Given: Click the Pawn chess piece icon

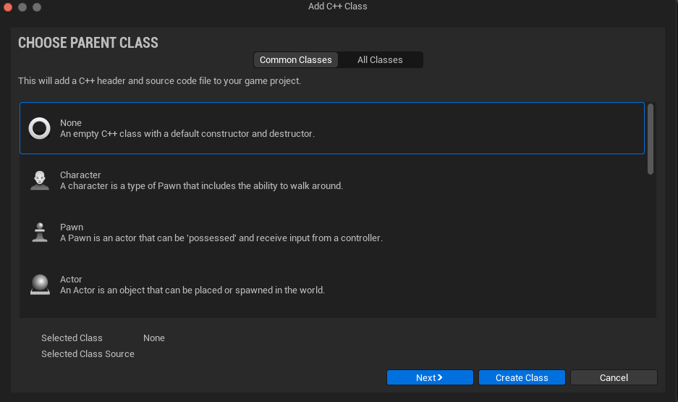Looking at the screenshot, I should (x=40, y=233).
